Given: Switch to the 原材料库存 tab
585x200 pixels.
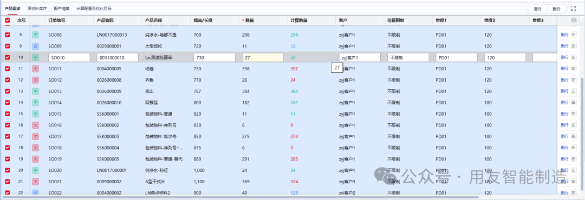Looking at the screenshot, I should pyautogui.click(x=37, y=8).
